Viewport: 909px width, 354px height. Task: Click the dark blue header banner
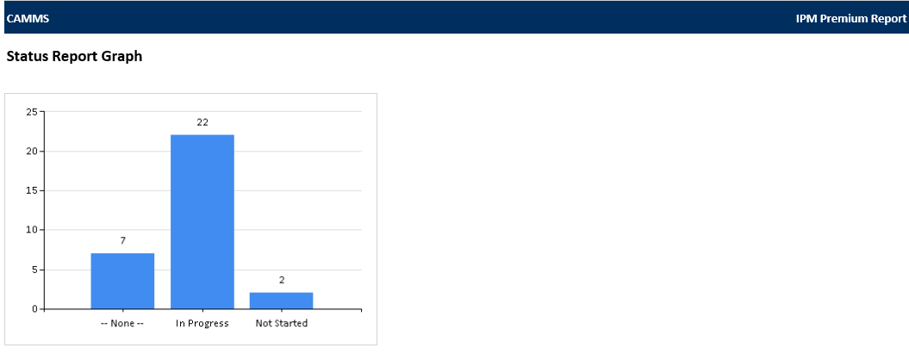click(455, 17)
